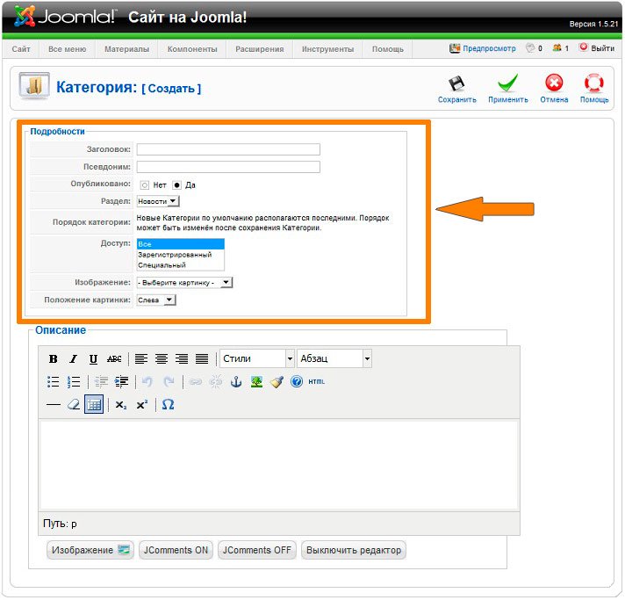
Task: Click the Cancel (Отмена) red cross icon
Action: [554, 84]
